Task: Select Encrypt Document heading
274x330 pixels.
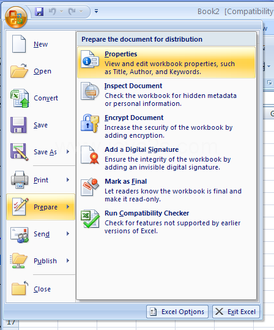Action: 134,118
